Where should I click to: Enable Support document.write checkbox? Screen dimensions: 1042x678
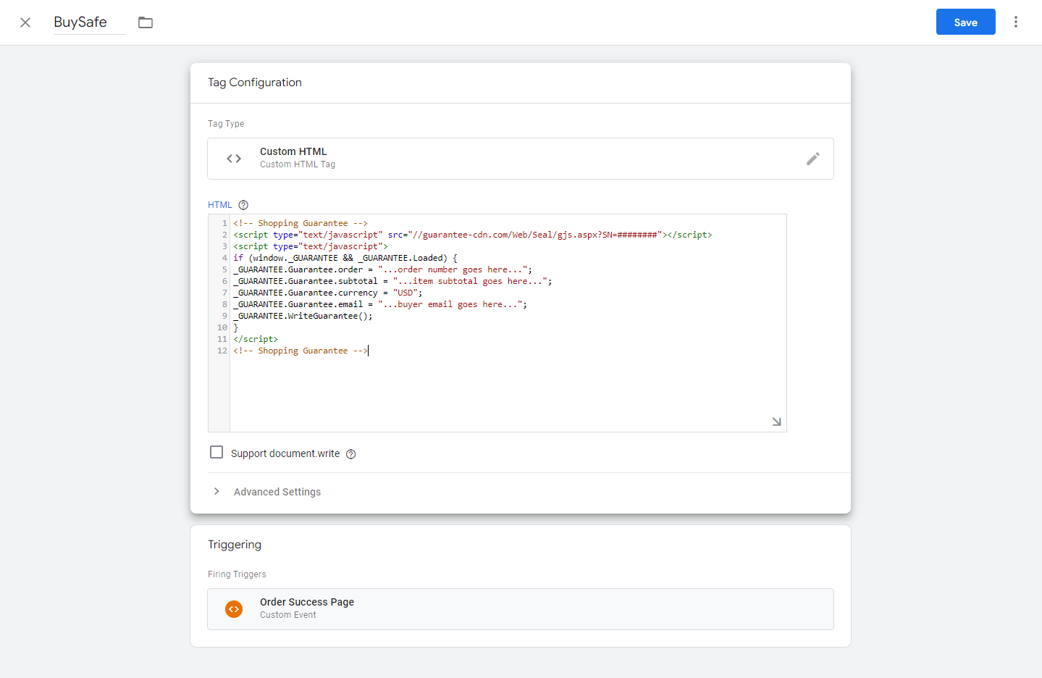pos(217,452)
